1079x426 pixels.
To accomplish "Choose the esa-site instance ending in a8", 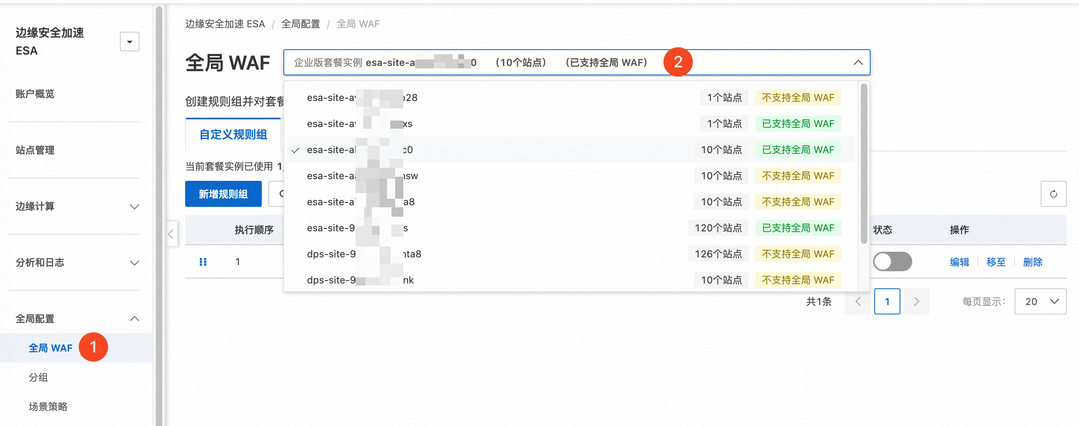I will point(570,202).
